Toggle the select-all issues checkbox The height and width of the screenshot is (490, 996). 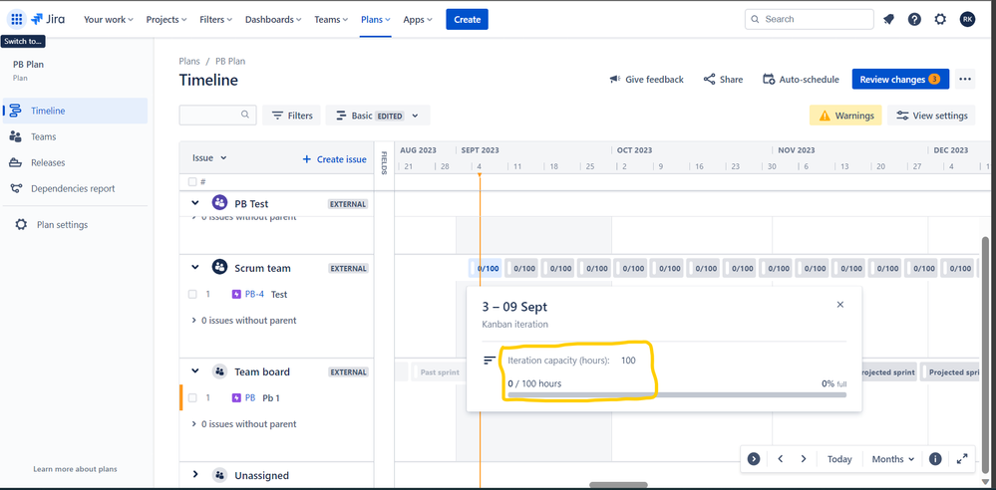(x=192, y=181)
